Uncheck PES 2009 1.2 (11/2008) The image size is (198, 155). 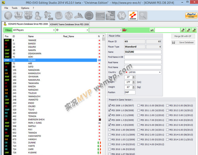pyautogui.click(x=110, y=115)
